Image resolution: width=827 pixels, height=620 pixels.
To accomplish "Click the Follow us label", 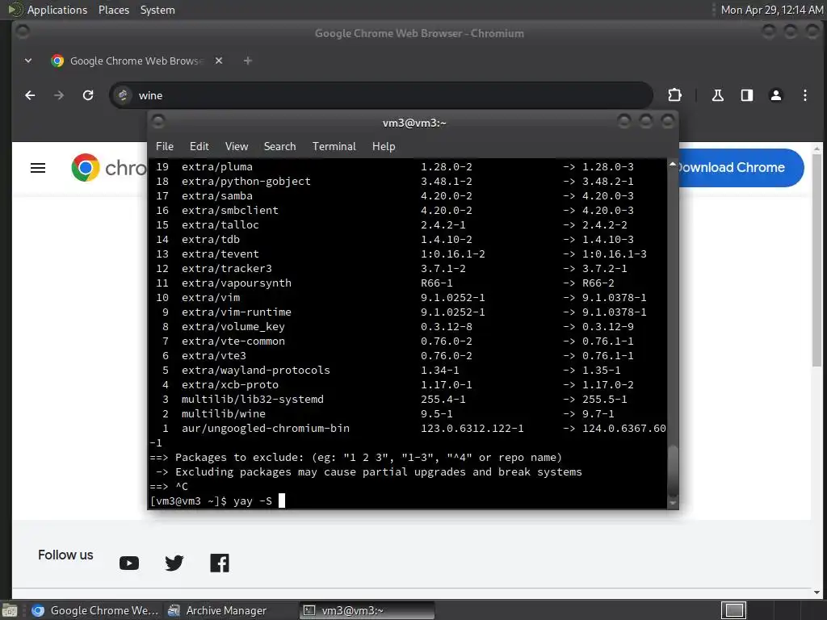I will (65, 555).
